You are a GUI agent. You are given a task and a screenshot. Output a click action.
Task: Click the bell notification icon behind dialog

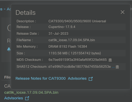(9, 49)
